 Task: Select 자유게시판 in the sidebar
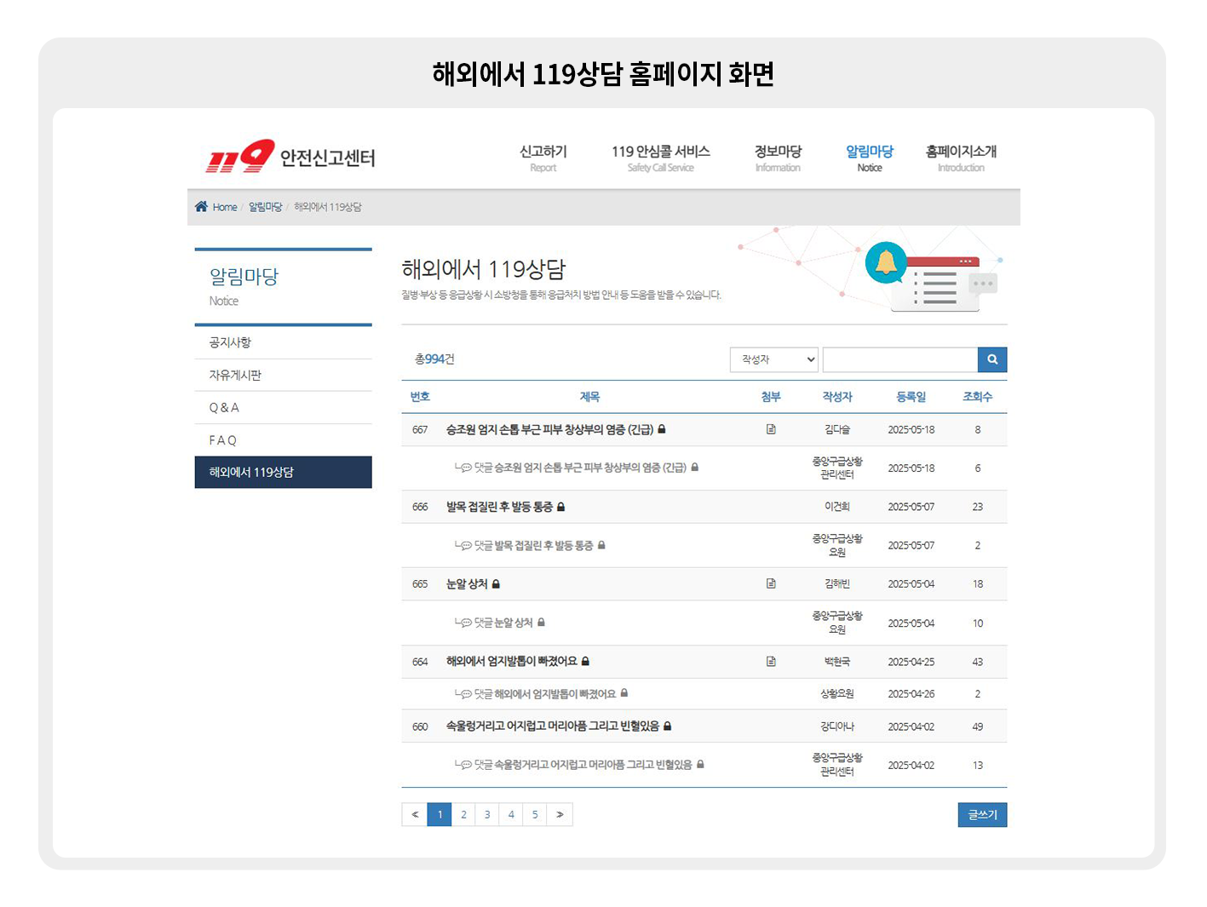tap(235, 375)
